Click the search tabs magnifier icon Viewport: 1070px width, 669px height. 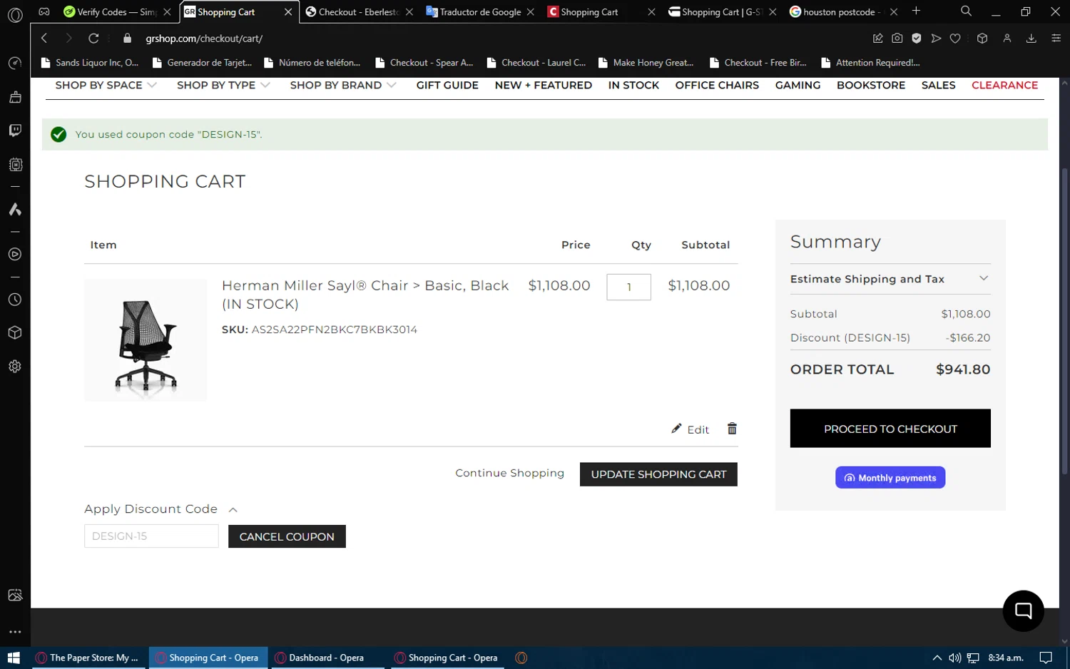pos(966,11)
